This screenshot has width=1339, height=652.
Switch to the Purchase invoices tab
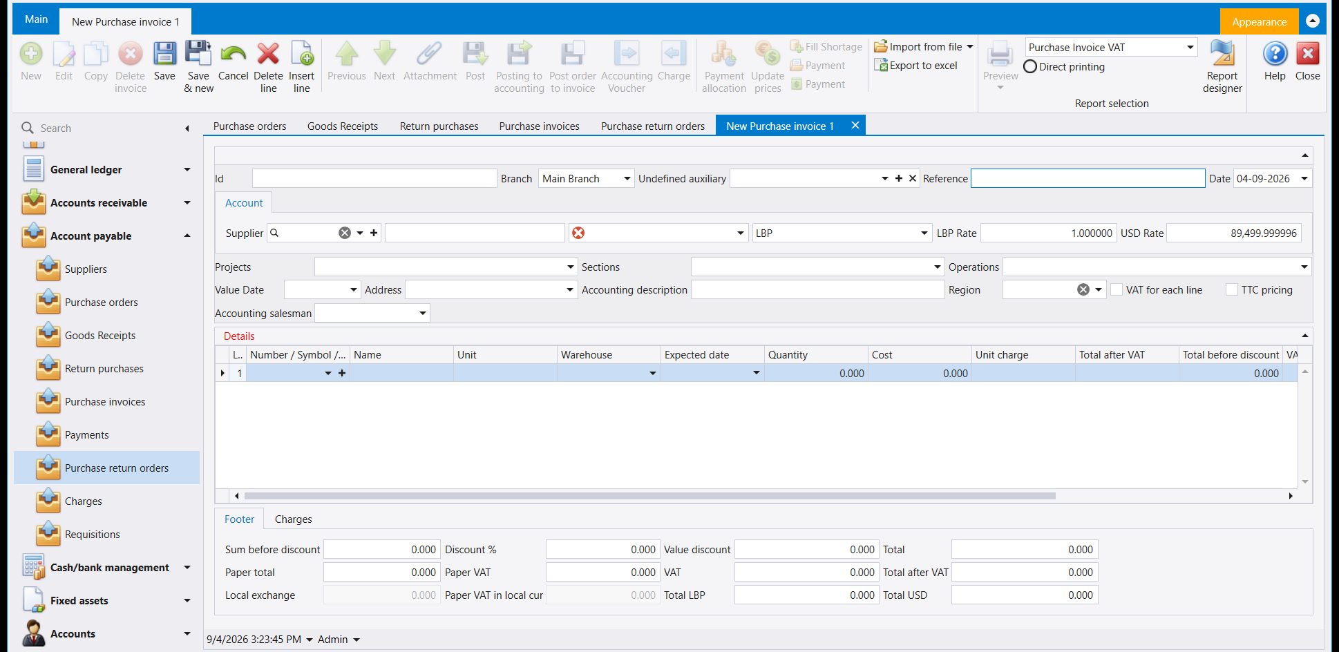(x=539, y=126)
